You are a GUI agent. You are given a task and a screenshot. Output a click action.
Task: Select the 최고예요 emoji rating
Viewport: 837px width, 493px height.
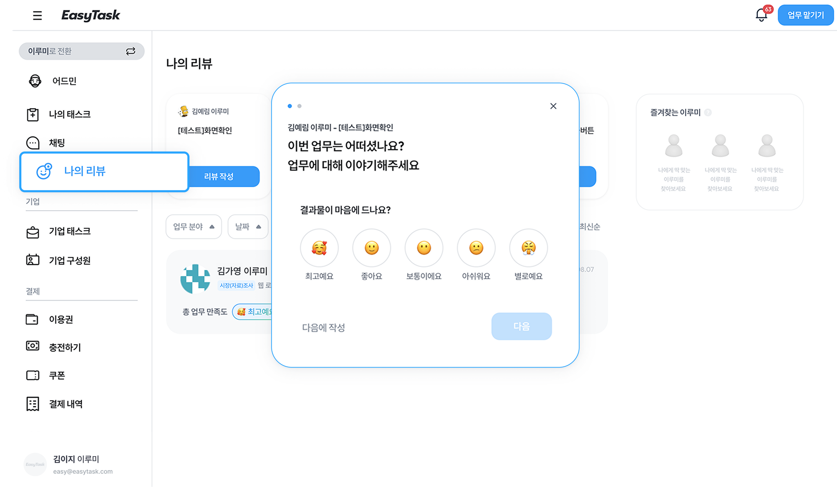319,248
